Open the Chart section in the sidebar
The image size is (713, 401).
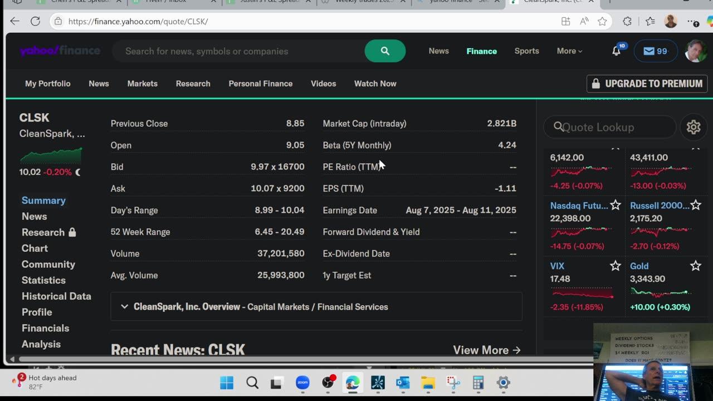point(35,248)
